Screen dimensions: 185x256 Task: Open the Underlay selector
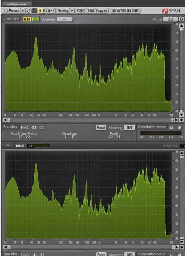[x=65, y=19]
